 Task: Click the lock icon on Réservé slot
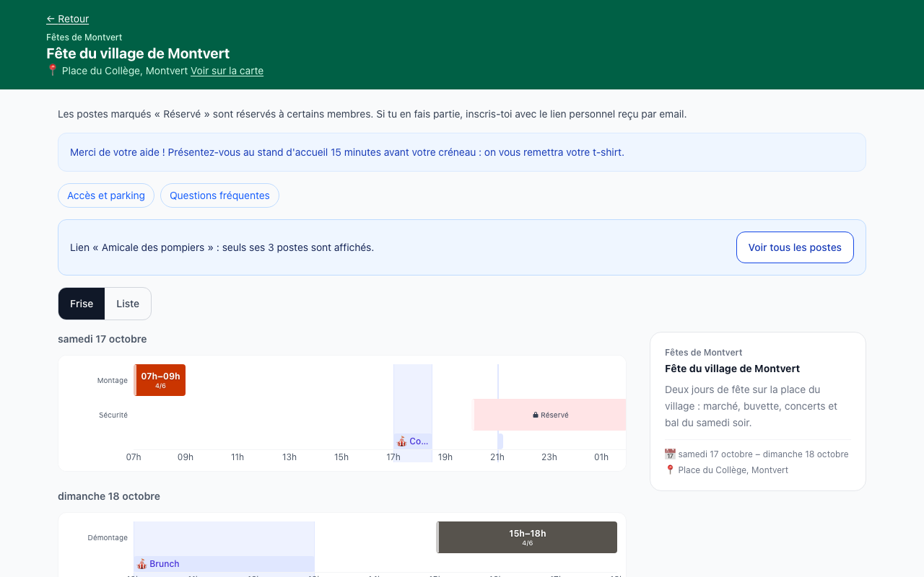(x=536, y=415)
